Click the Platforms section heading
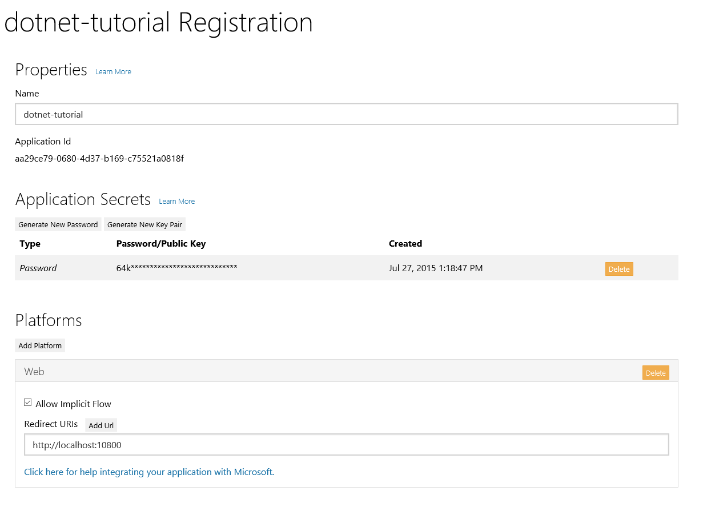 click(49, 320)
